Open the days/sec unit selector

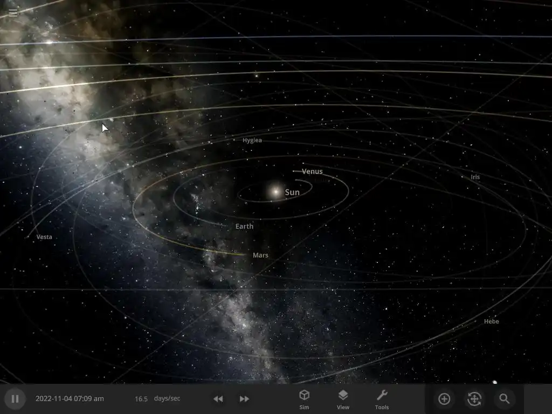click(167, 398)
